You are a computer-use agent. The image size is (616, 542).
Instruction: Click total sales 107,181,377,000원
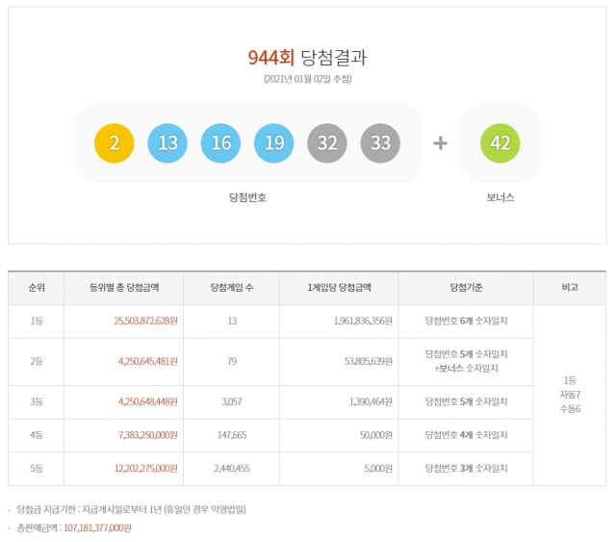point(97,528)
